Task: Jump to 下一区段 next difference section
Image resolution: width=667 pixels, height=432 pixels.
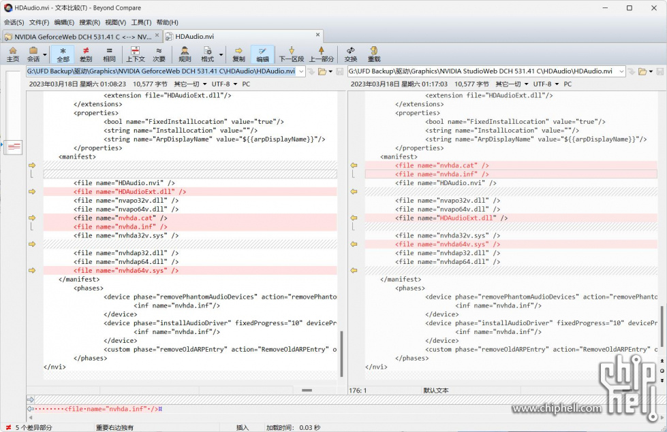Action: click(292, 54)
